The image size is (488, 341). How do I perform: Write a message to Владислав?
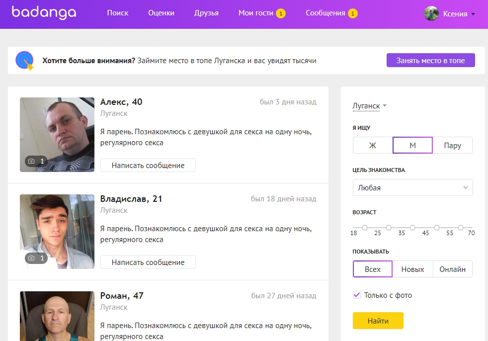148,262
